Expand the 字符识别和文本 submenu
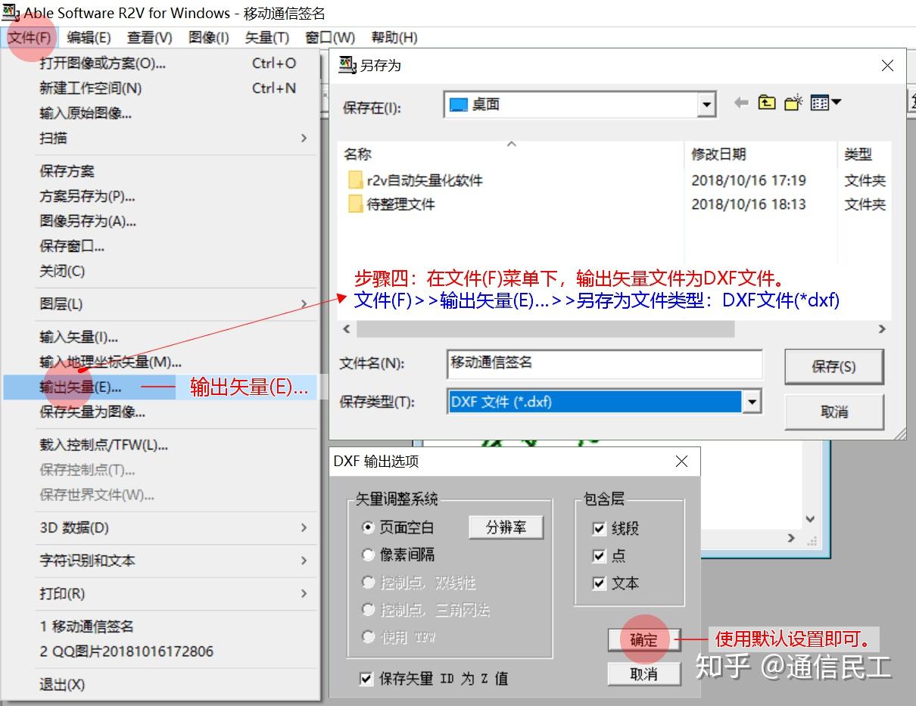This screenshot has height=706, width=916. click(x=304, y=561)
